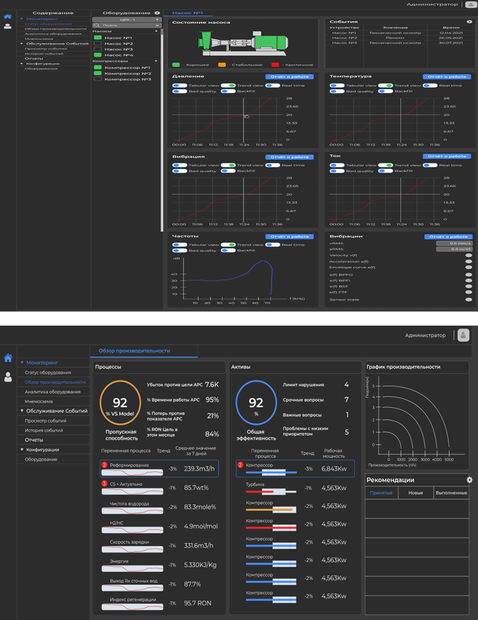The height and width of the screenshot is (620, 478).
Task: Click red badge number 3 next to C5 + Актуально
Action: pos(104,484)
